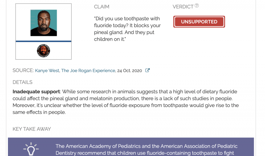Viewport: 265px width, 156px height.
Task: Open The Joe Rogan Experience source link
Action: (x=88, y=71)
